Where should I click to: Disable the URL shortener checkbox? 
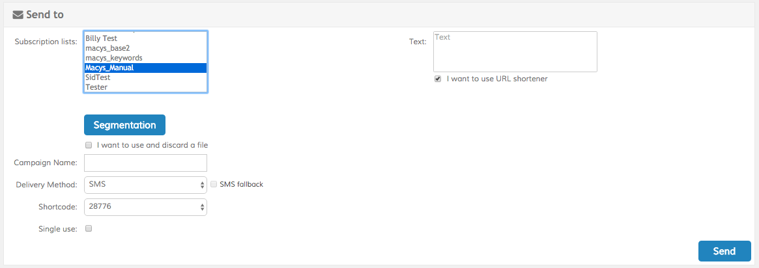[438, 79]
